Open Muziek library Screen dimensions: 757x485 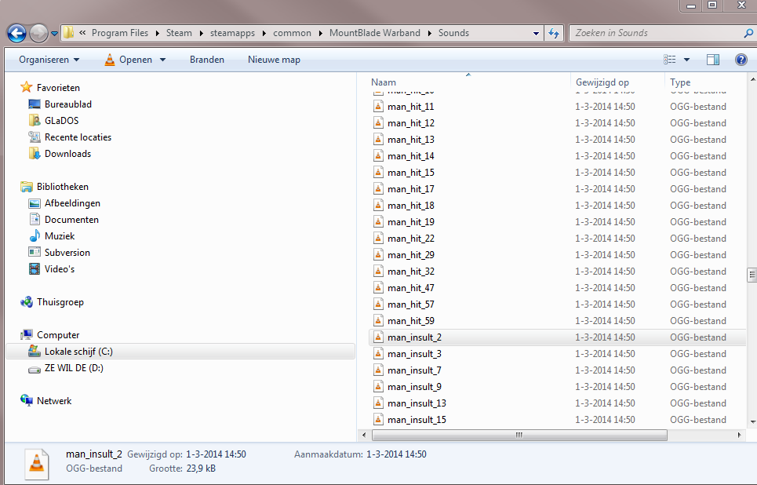click(60, 235)
